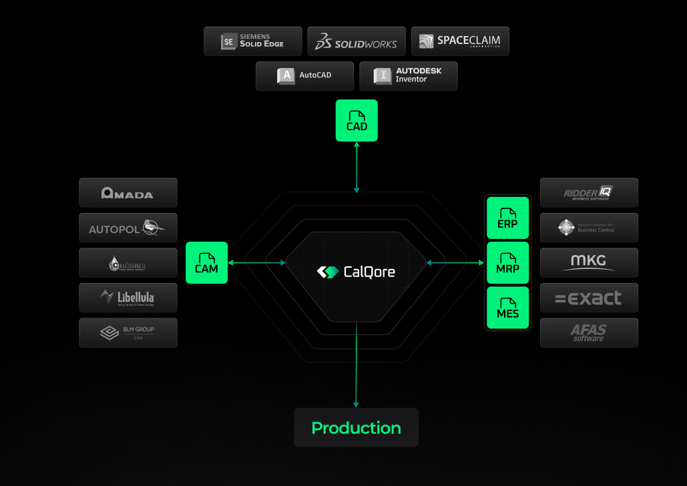Select the Autopol logo card

[128, 228]
